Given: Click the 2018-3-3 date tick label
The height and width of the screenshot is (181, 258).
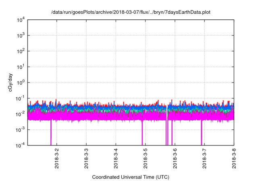Looking at the screenshot, I should [86, 158].
